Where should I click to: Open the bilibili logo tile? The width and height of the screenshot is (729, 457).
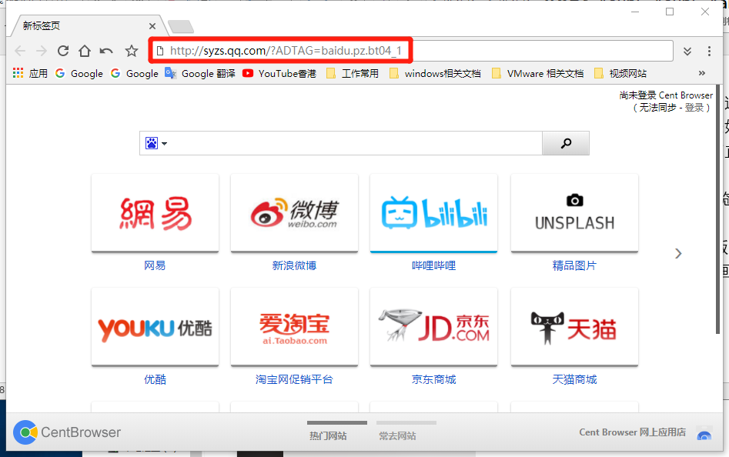tap(433, 213)
